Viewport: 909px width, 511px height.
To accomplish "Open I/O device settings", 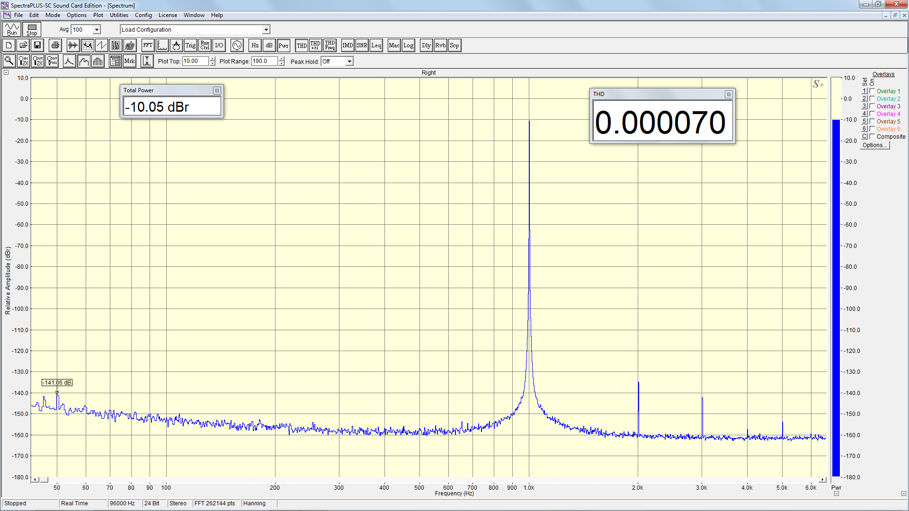I will pos(219,45).
